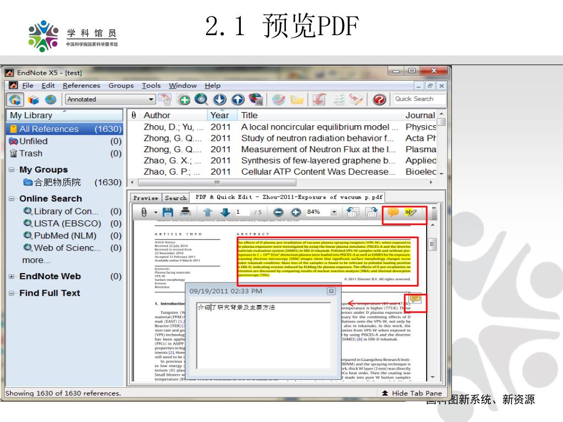Open the paperclip attachment dropdown arrow
The height and width of the screenshot is (422, 563).
click(156, 212)
